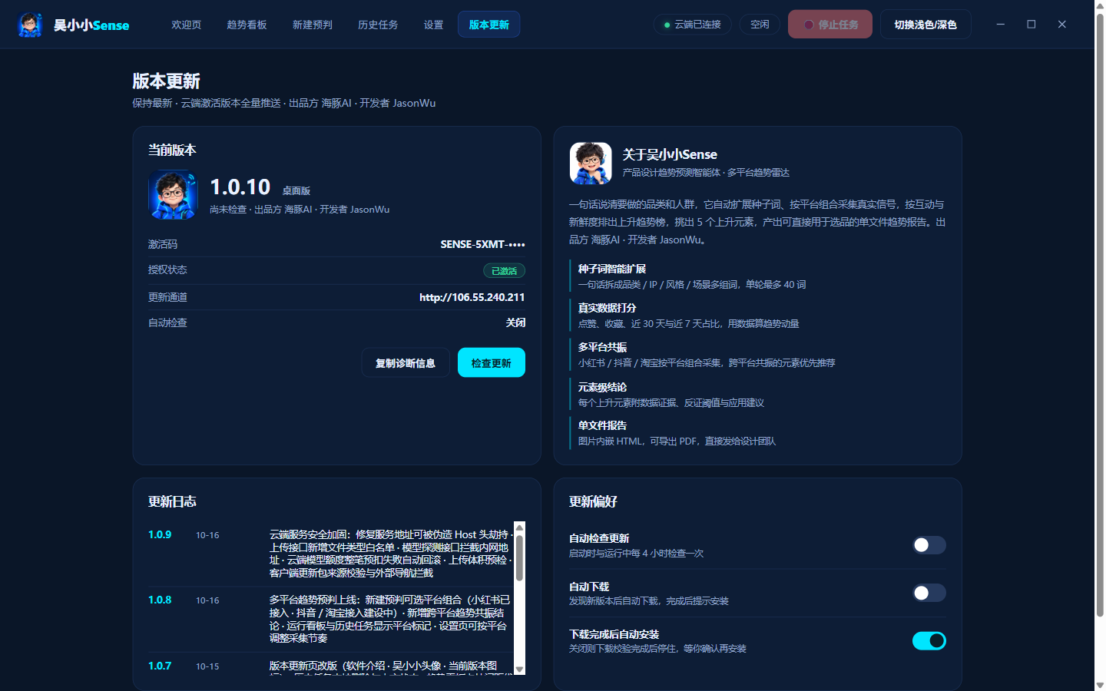Screen dimensions: 1106x691
Task: Click the 种子词智能扩展 feature heading
Action: pos(612,269)
